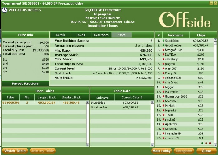The image size is (218, 155).
Task: Click Nickname header in Table Data
Action: [102, 97]
